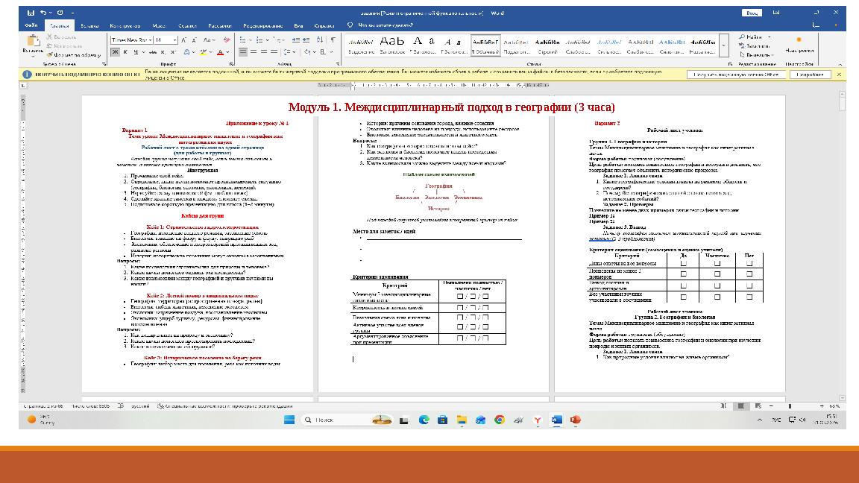Screen dimensions: 859x483
Task: Expand the Styles gallery arrow
Action: tap(724, 45)
